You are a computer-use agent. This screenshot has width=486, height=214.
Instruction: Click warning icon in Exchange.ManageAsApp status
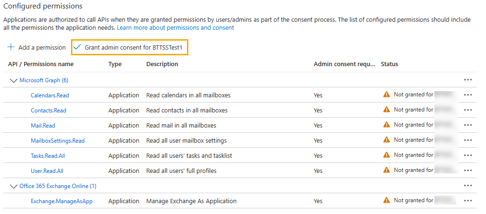click(387, 200)
